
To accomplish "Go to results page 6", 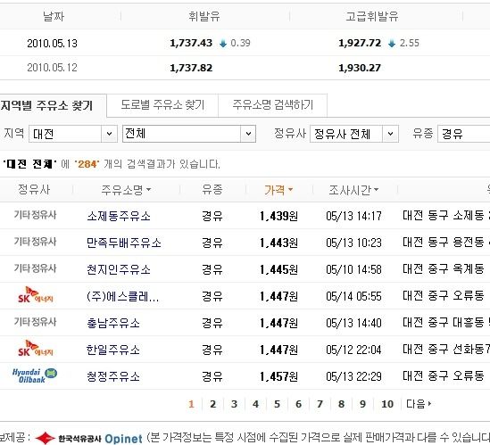I will 298,404.
